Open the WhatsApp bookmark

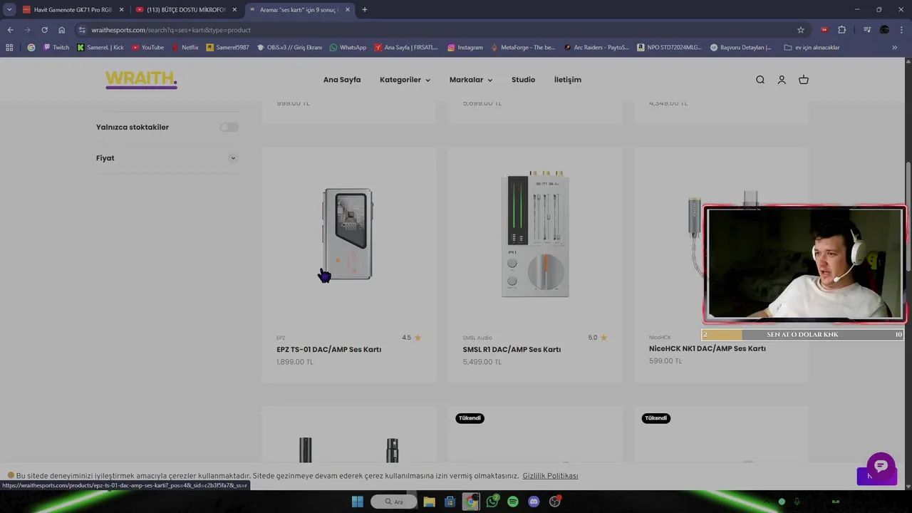348,48
